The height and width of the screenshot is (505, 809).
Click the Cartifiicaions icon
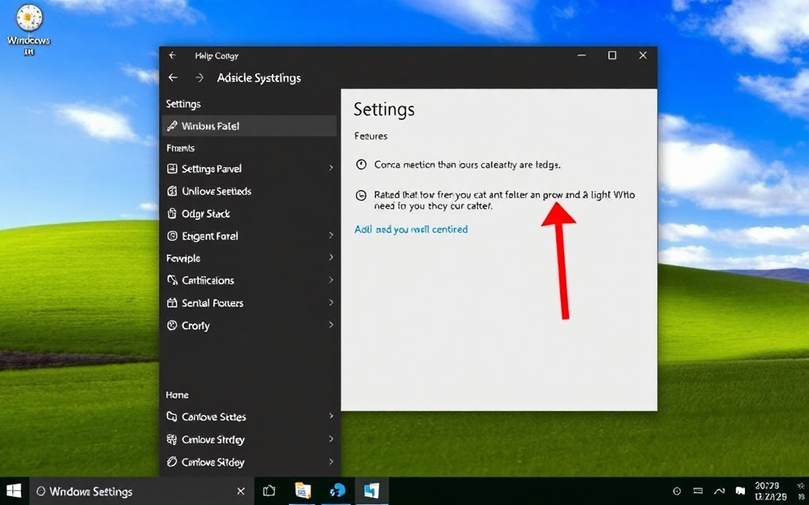coord(171,280)
